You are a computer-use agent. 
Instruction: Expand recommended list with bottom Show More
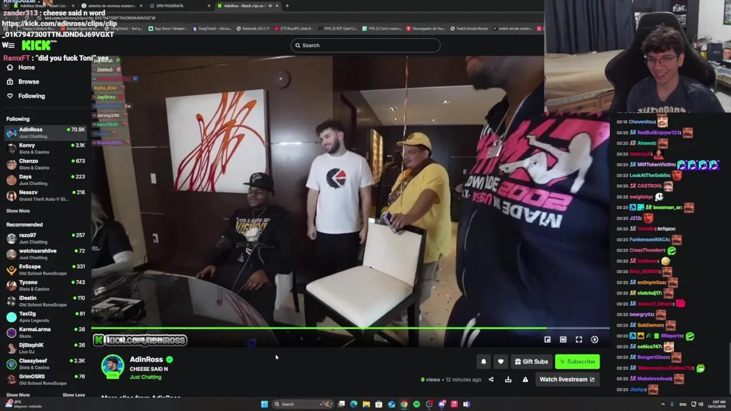pyautogui.click(x=18, y=395)
